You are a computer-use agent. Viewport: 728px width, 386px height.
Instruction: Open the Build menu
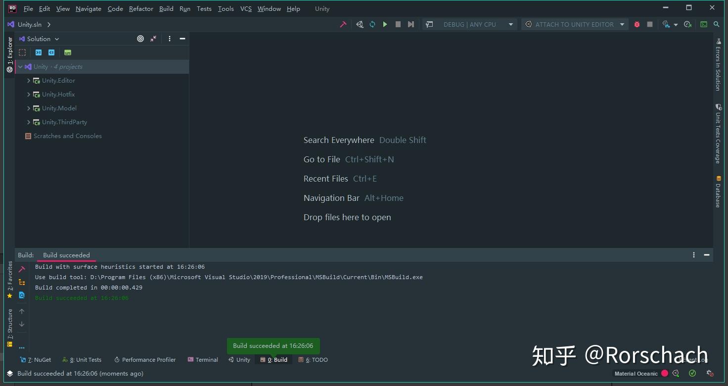pyautogui.click(x=166, y=9)
